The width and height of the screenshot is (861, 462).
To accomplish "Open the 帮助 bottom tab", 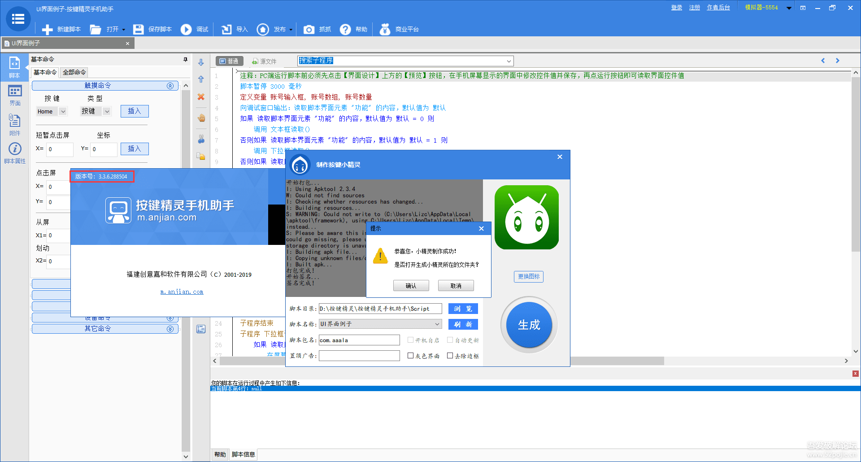I will [220, 454].
